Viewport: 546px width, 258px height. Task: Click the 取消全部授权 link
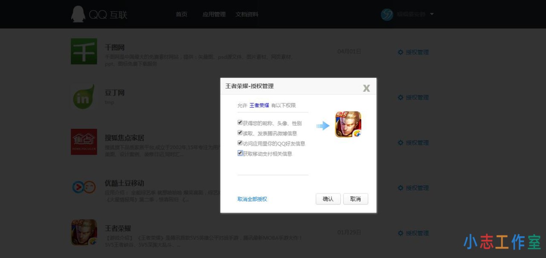pos(252,198)
